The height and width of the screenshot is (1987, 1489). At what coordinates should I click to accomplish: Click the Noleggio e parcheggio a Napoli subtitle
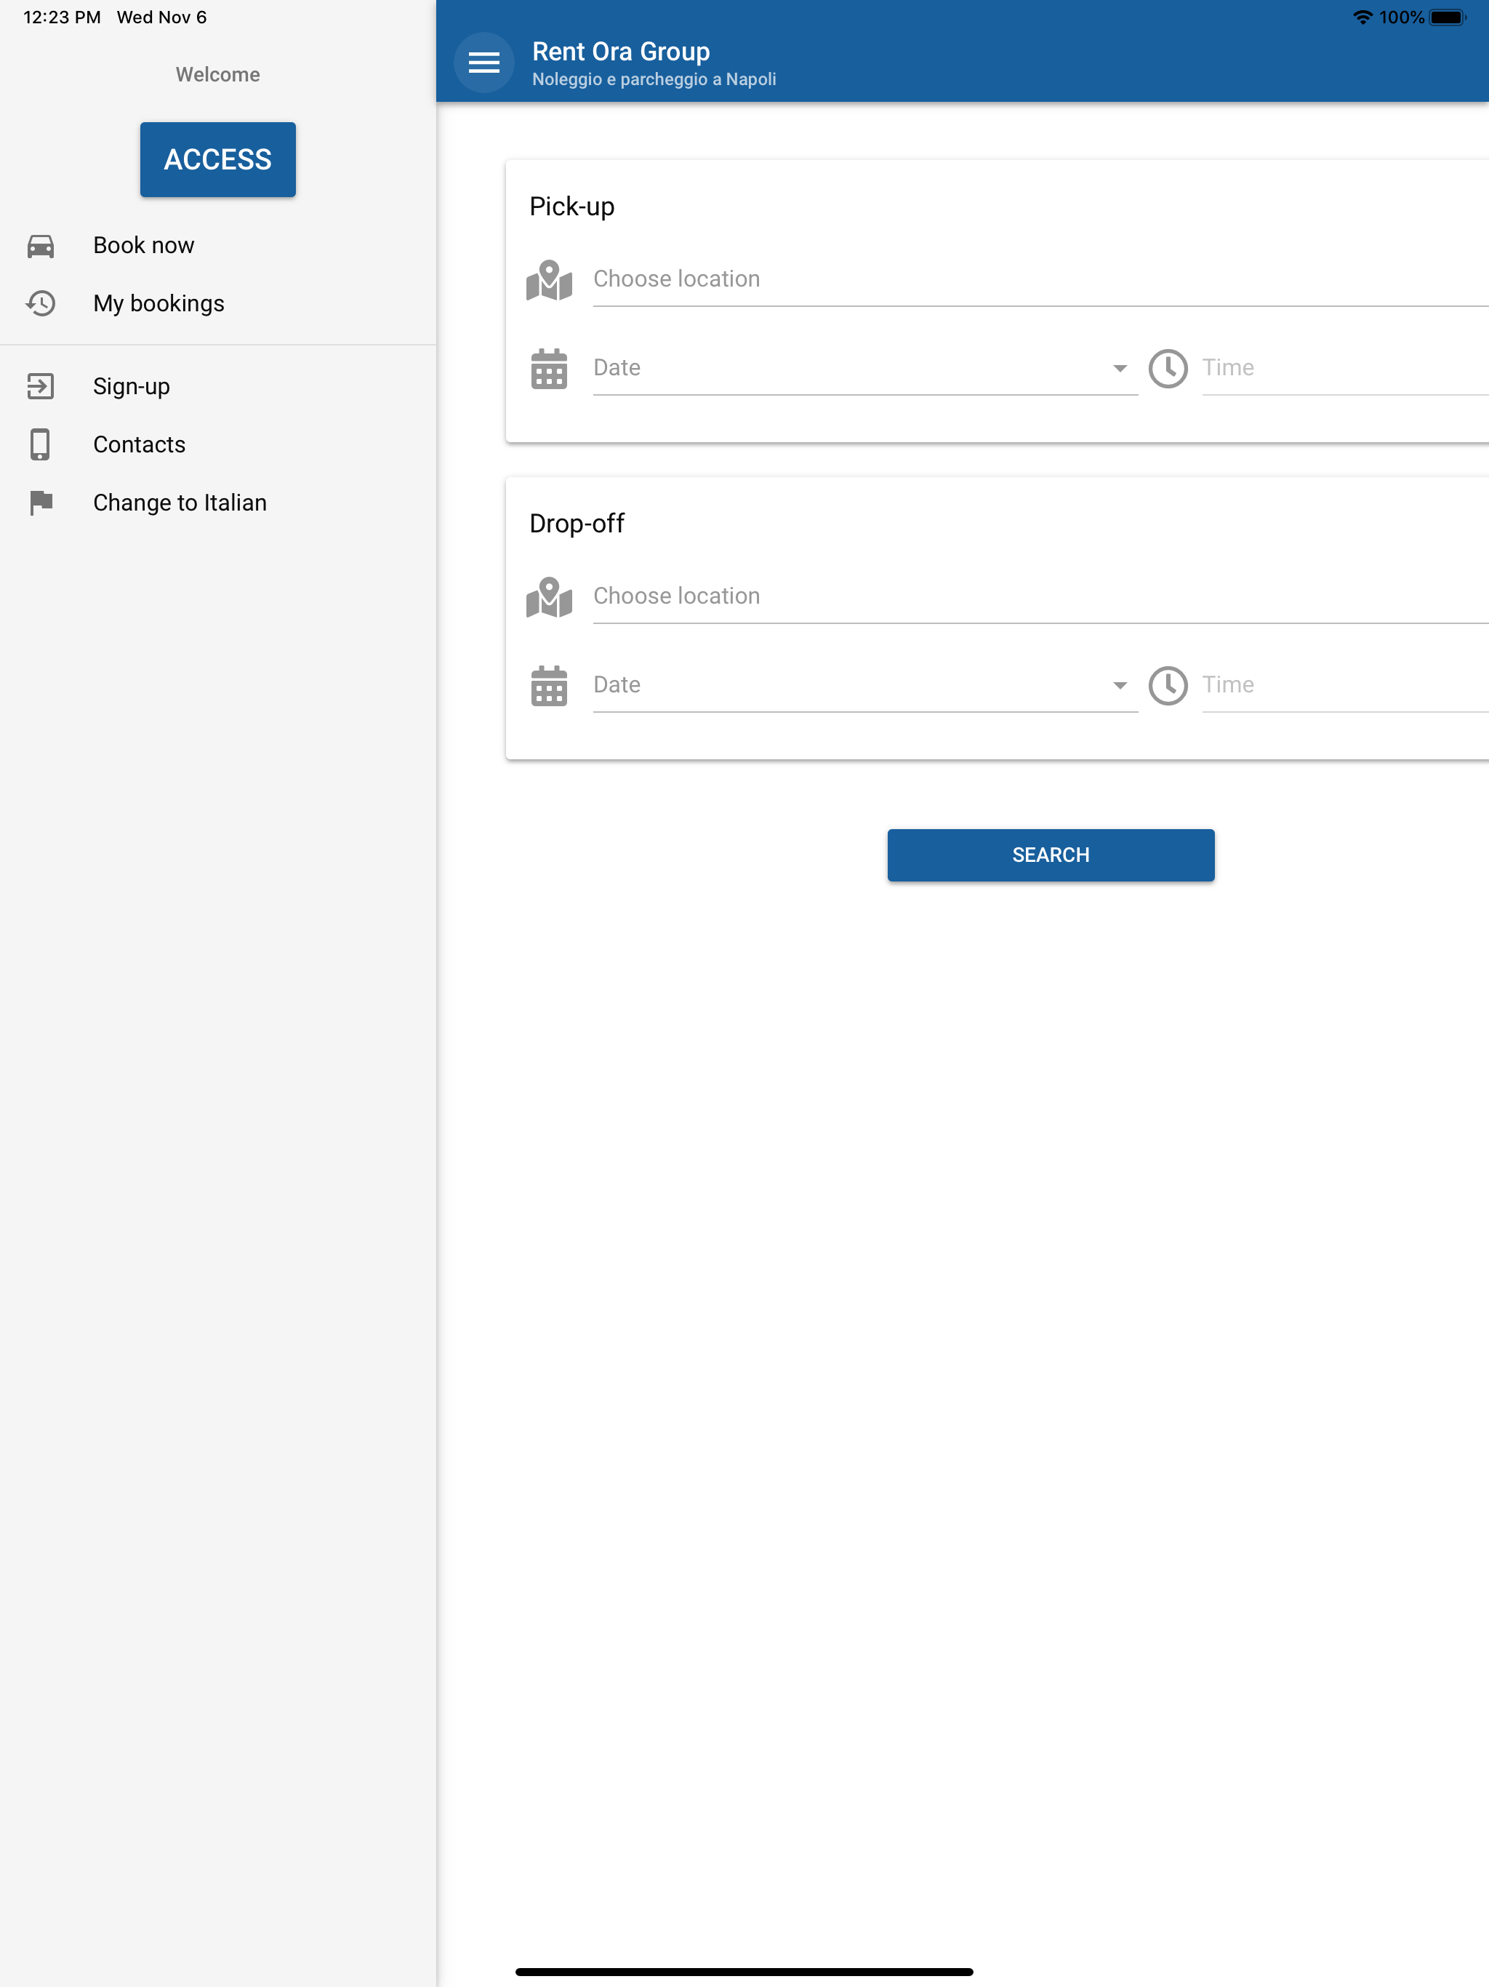(x=654, y=80)
